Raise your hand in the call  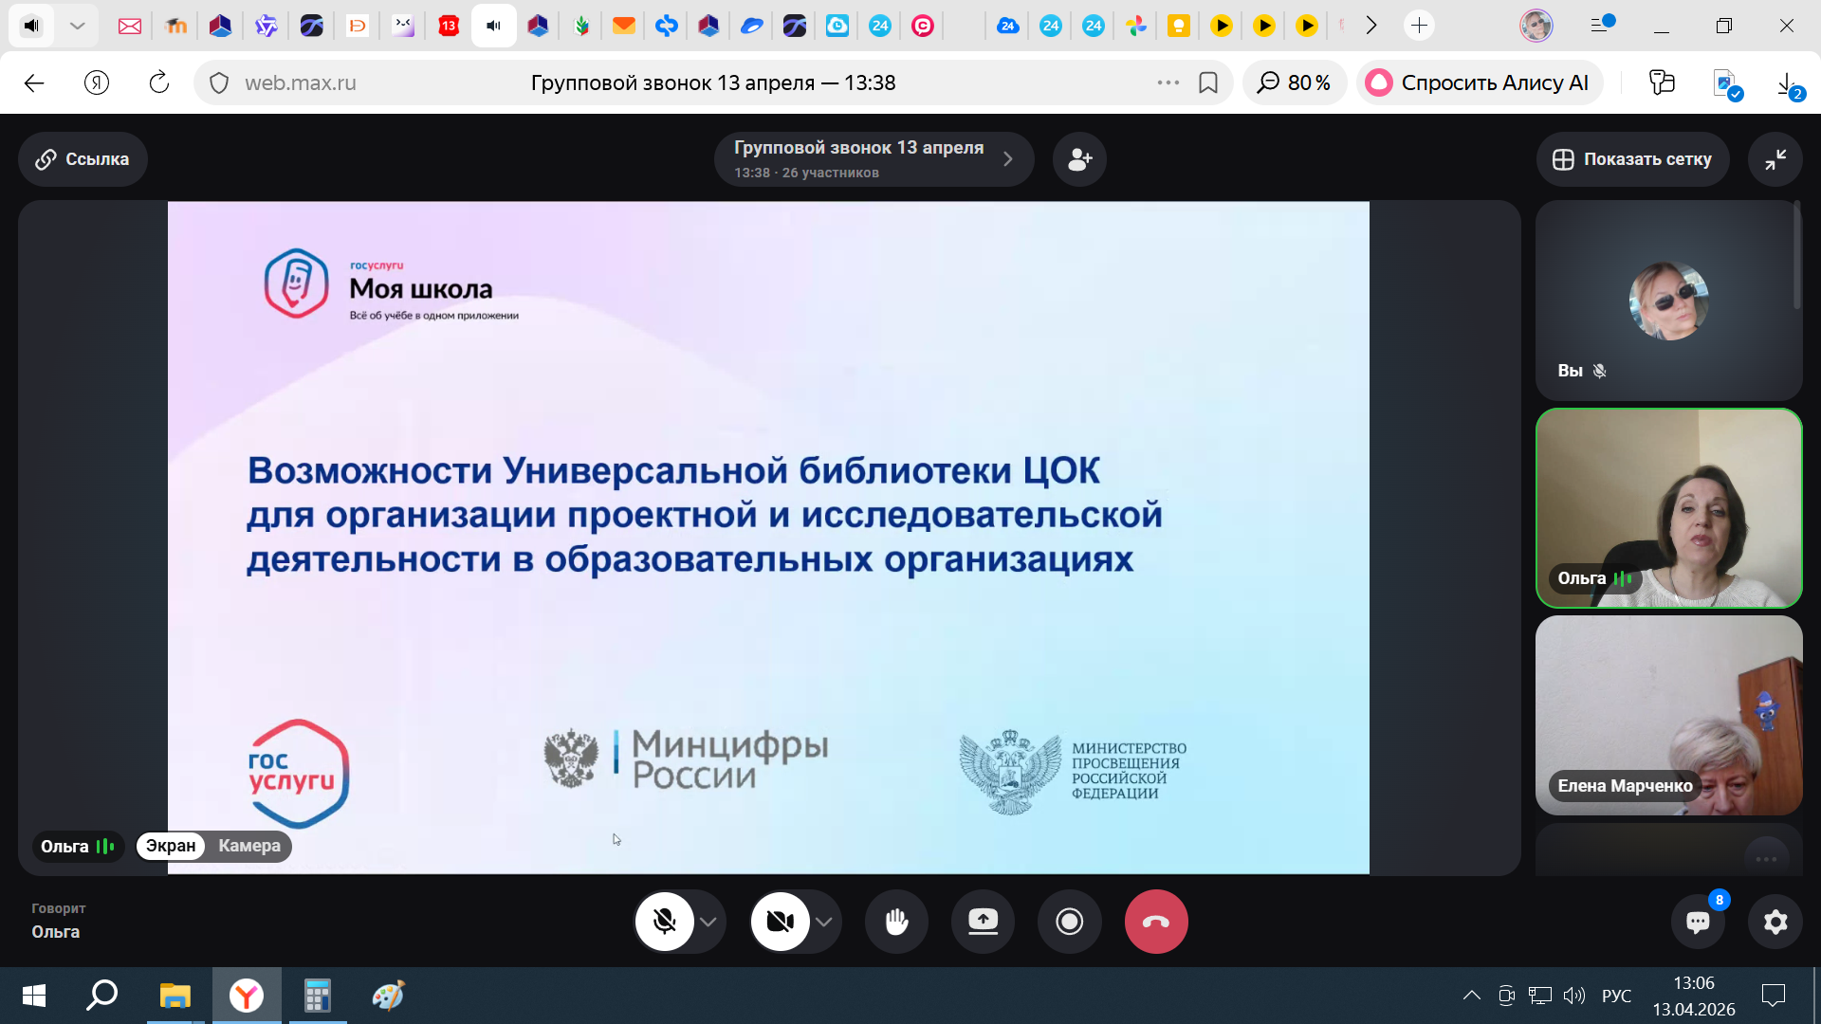coord(896,921)
